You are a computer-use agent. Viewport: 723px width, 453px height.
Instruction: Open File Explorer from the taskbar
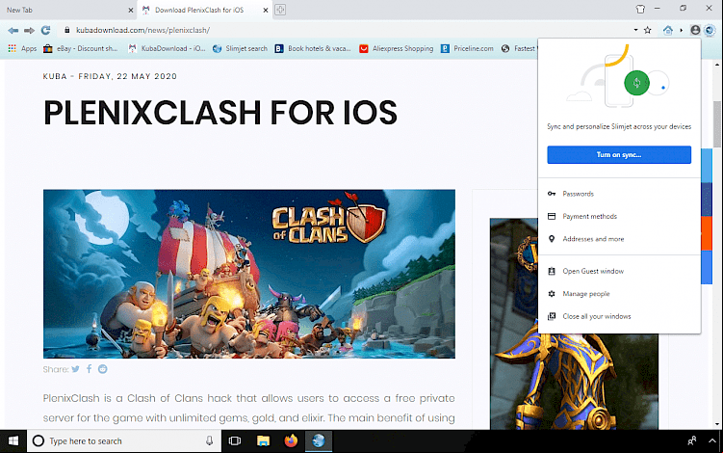pos(263,441)
